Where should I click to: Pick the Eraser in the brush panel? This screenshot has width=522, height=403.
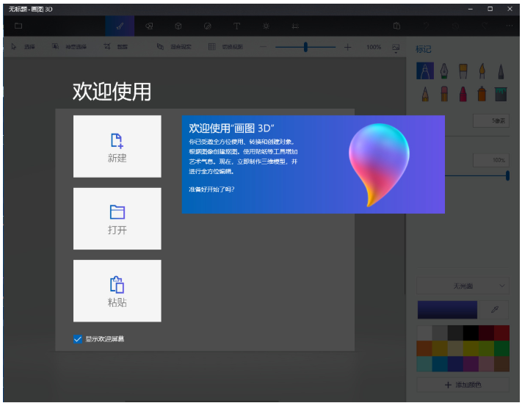coord(444,94)
